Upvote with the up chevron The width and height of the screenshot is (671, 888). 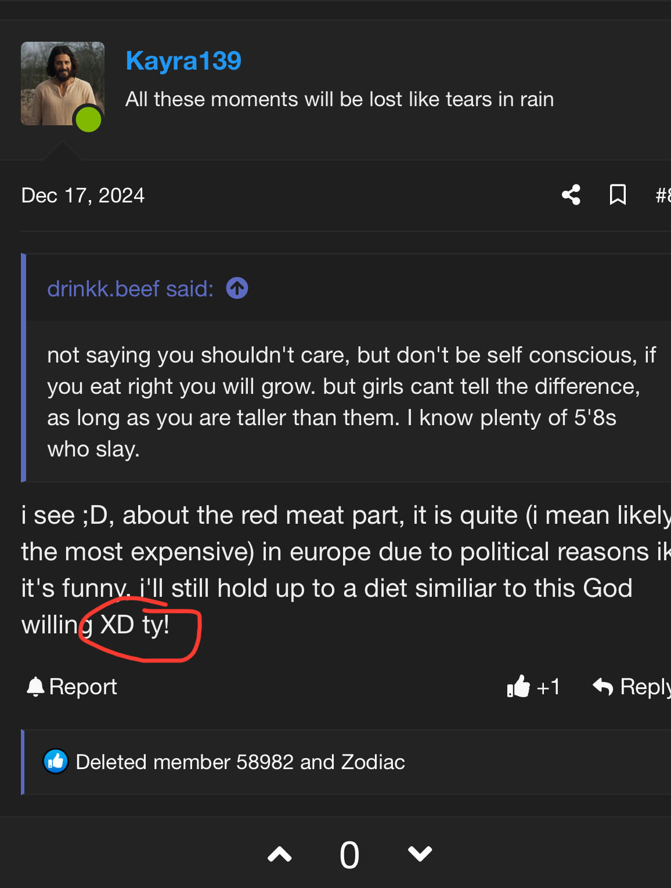(x=280, y=854)
